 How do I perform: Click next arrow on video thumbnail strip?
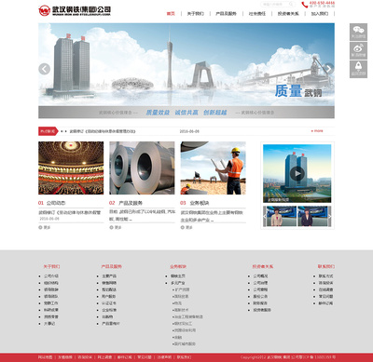(329, 216)
